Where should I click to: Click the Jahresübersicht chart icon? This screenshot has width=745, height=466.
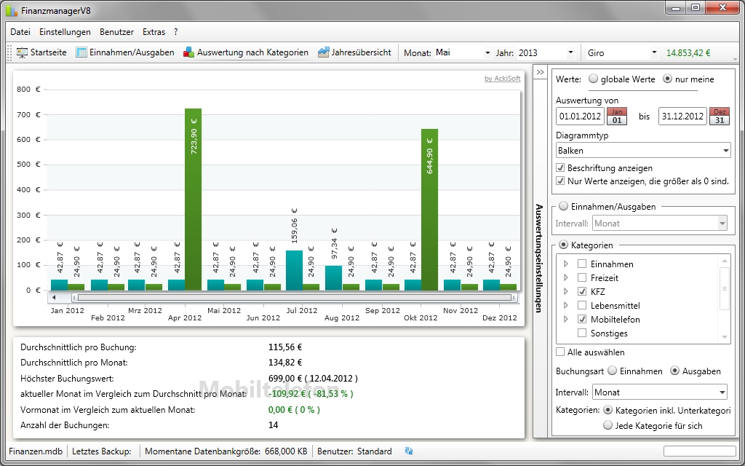click(x=324, y=52)
